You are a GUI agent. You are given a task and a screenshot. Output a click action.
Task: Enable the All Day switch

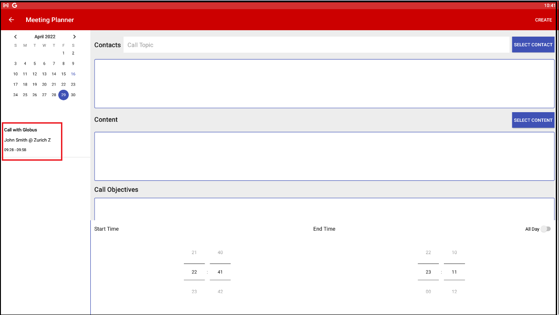(x=546, y=229)
